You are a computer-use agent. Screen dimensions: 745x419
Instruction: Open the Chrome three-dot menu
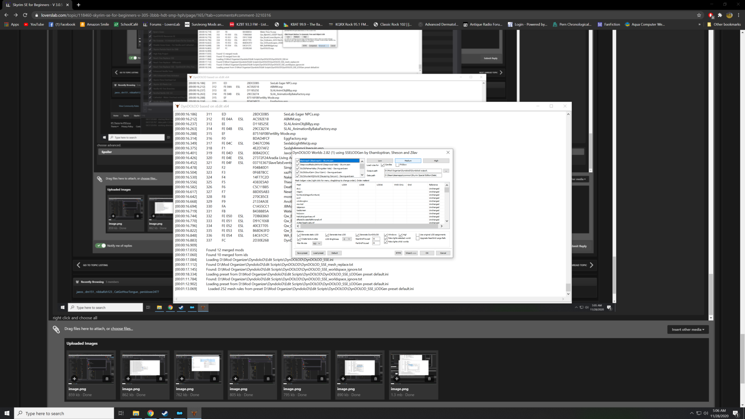point(738,15)
